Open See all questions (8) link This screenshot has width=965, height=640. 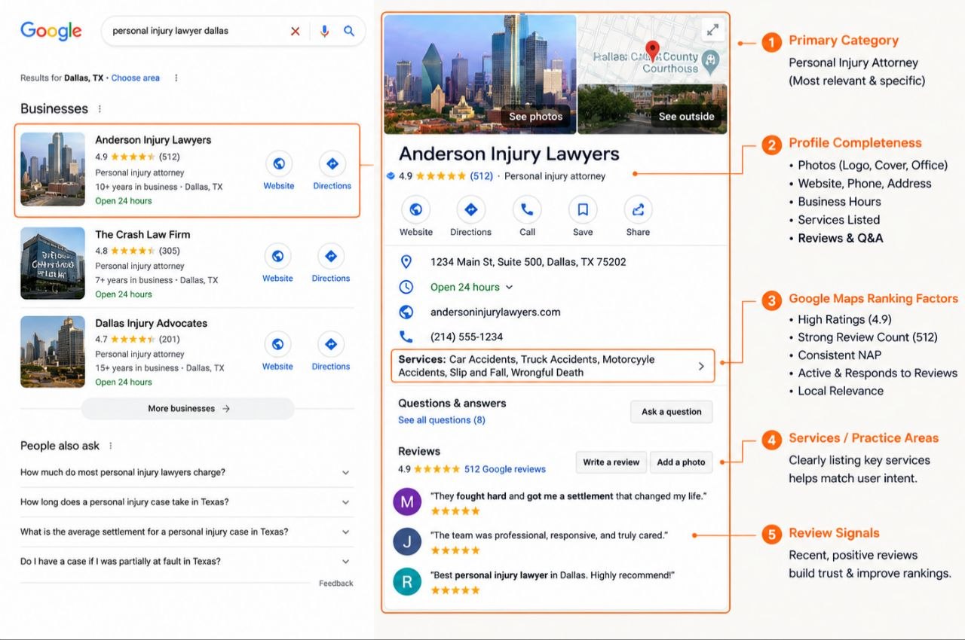pyautogui.click(x=442, y=420)
